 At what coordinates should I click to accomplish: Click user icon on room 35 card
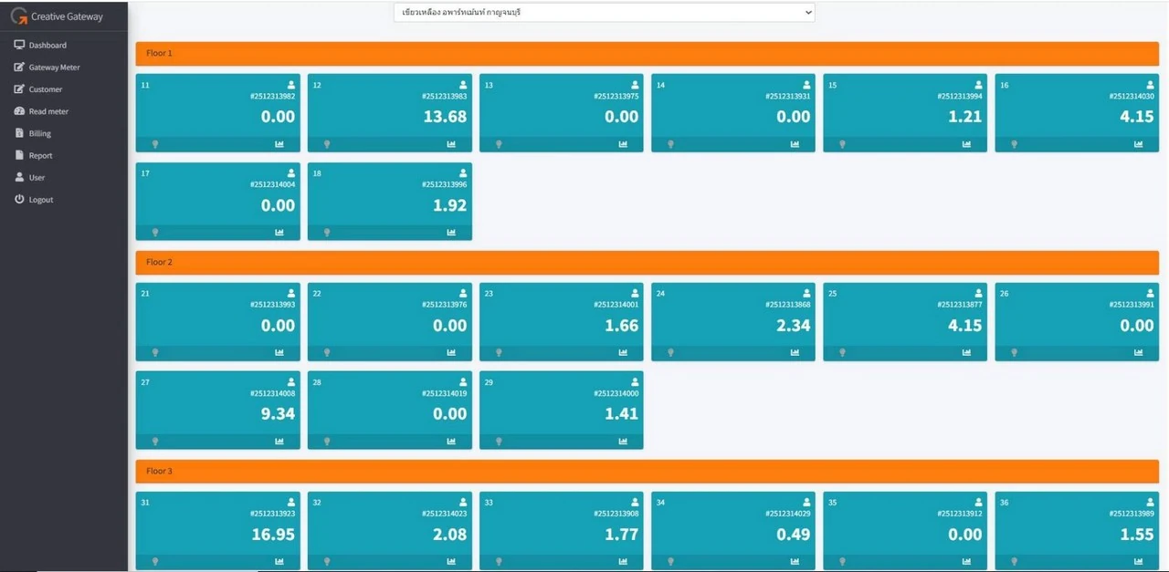[978, 503]
